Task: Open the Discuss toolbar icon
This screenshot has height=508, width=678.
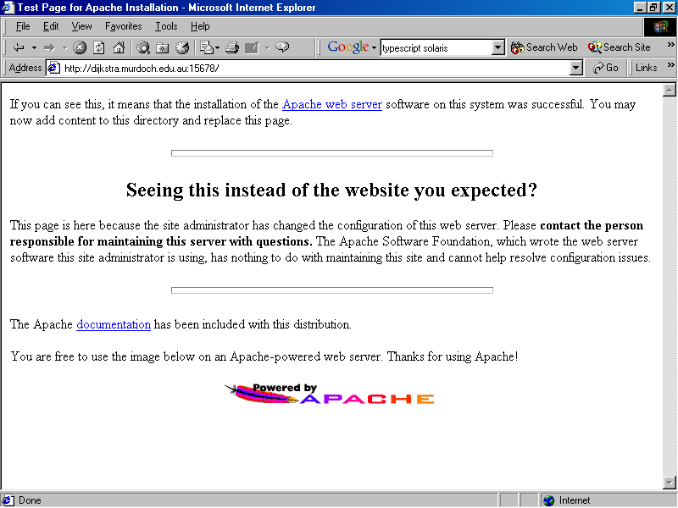Action: [282, 47]
